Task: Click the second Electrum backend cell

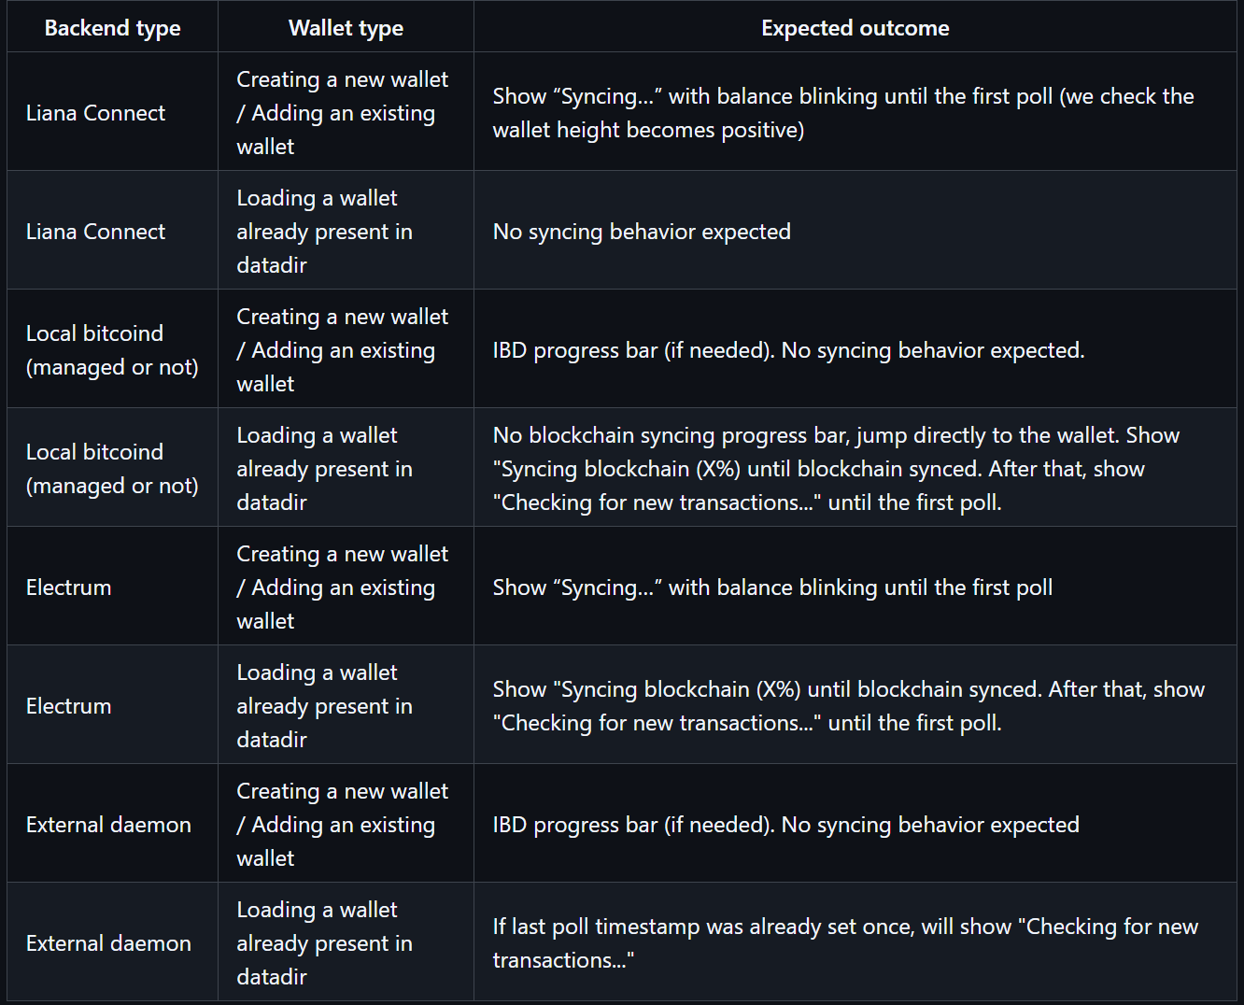Action: click(112, 705)
